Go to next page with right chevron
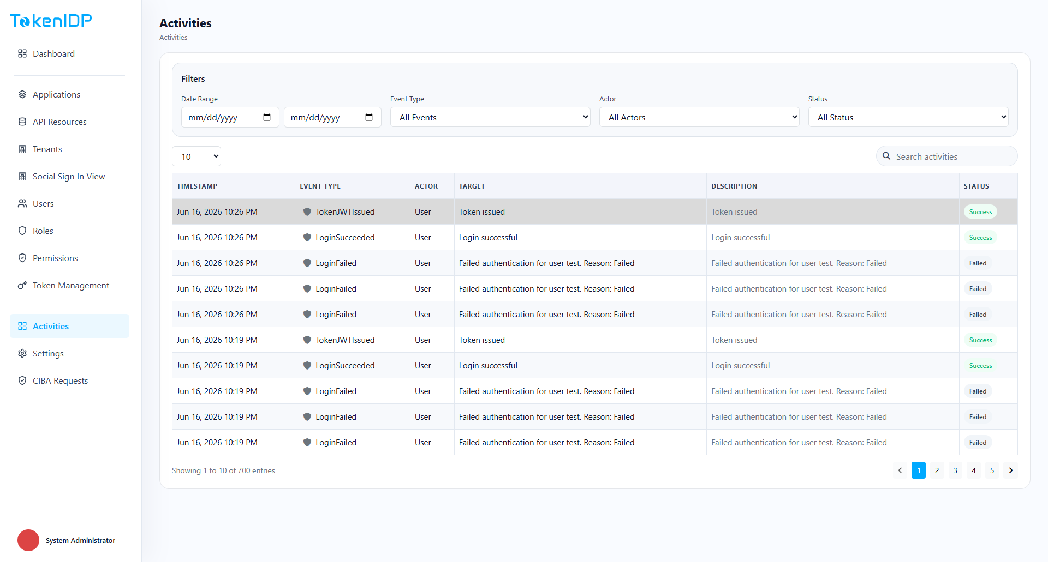Image resolution: width=1048 pixels, height=562 pixels. [1011, 470]
